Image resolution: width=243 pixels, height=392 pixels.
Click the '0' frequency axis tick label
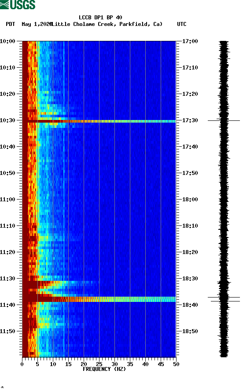[22, 364]
